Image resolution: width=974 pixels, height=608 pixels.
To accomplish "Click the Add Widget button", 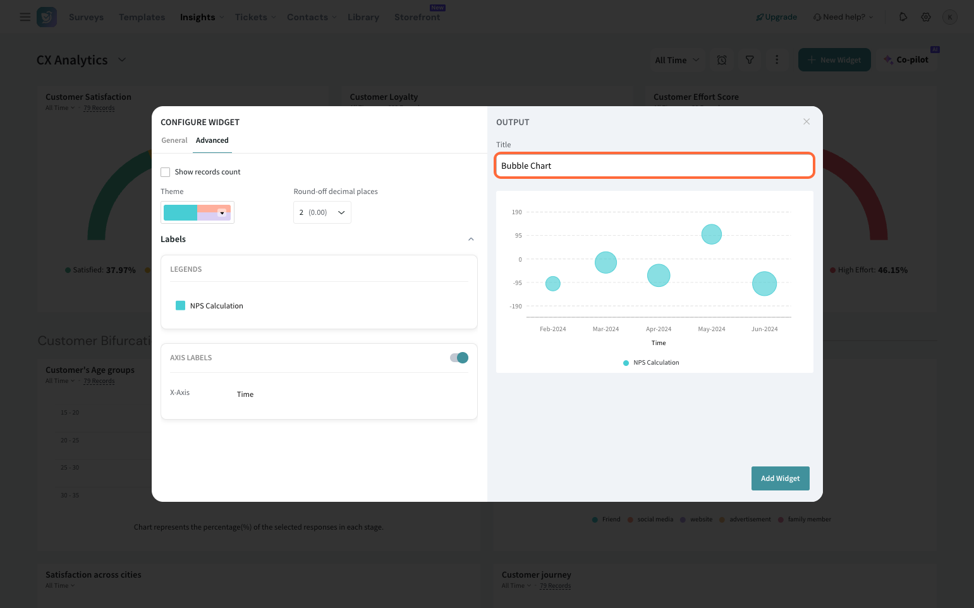I will pyautogui.click(x=780, y=478).
